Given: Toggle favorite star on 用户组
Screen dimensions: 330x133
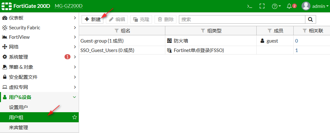Looking at the screenshot, I should (x=75, y=117).
